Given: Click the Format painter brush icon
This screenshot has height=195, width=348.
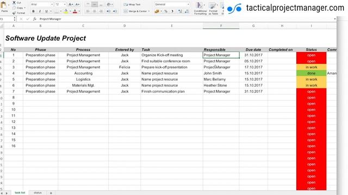Looking at the screenshot, I should click(14, 13).
